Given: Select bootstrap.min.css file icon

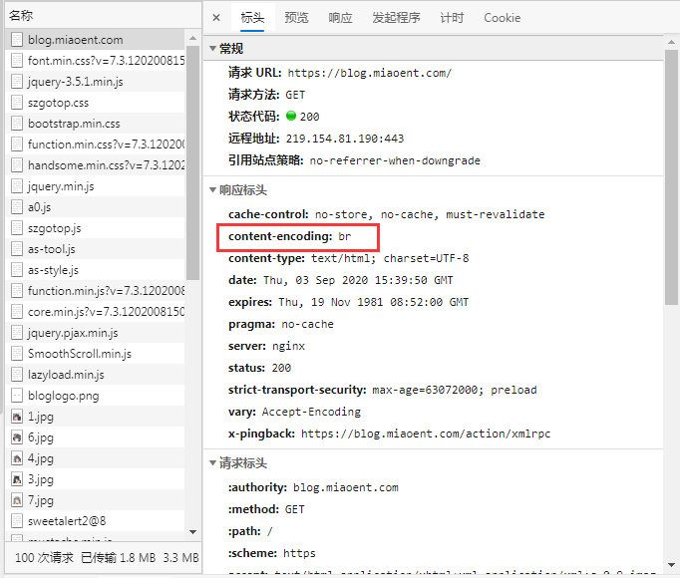Looking at the screenshot, I should click(x=18, y=124).
